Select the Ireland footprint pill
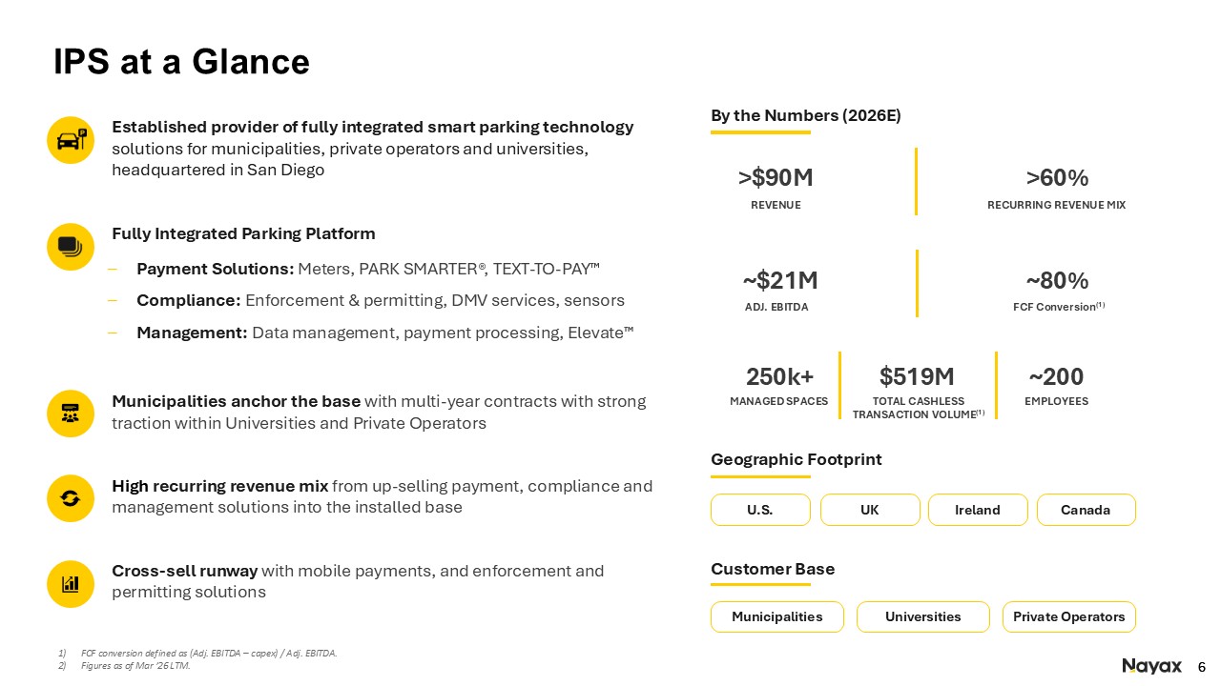 pyautogui.click(x=978, y=510)
